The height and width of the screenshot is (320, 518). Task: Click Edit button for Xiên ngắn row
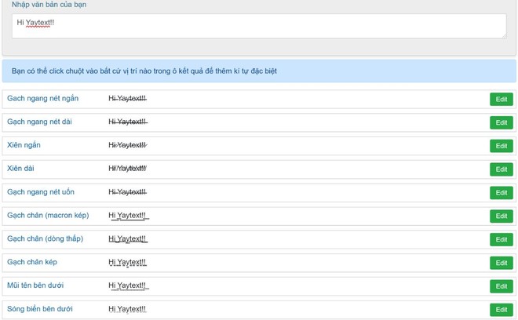coord(502,146)
